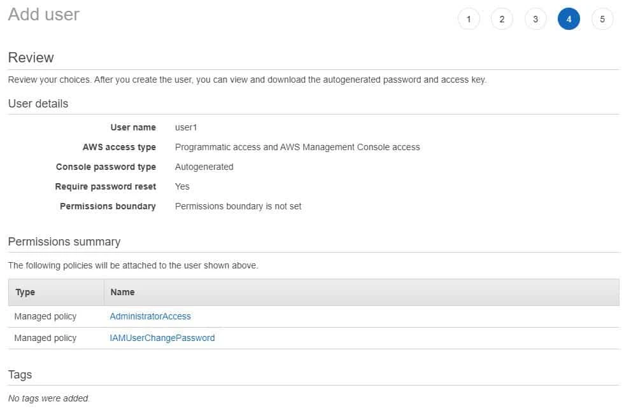
Task: Select the Type column header
Action: click(25, 292)
